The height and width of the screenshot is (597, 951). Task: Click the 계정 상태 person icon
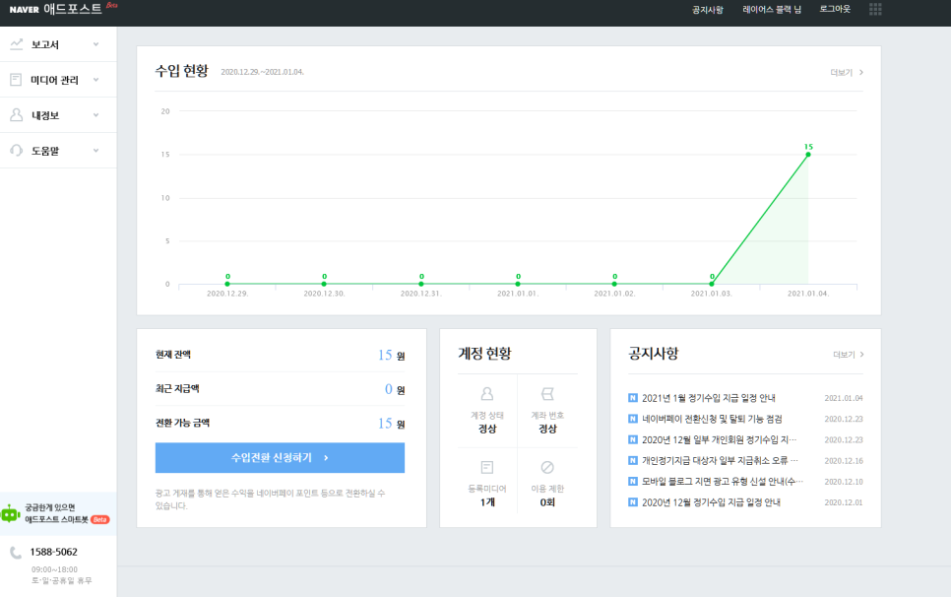[x=487, y=394]
